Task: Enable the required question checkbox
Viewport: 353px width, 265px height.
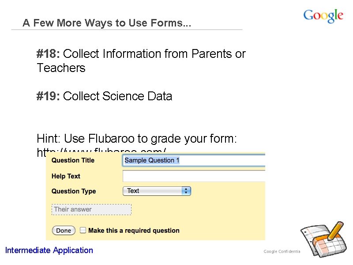Action: click(83, 230)
